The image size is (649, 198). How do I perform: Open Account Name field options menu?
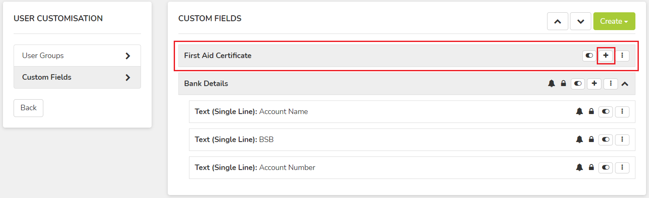pos(622,112)
